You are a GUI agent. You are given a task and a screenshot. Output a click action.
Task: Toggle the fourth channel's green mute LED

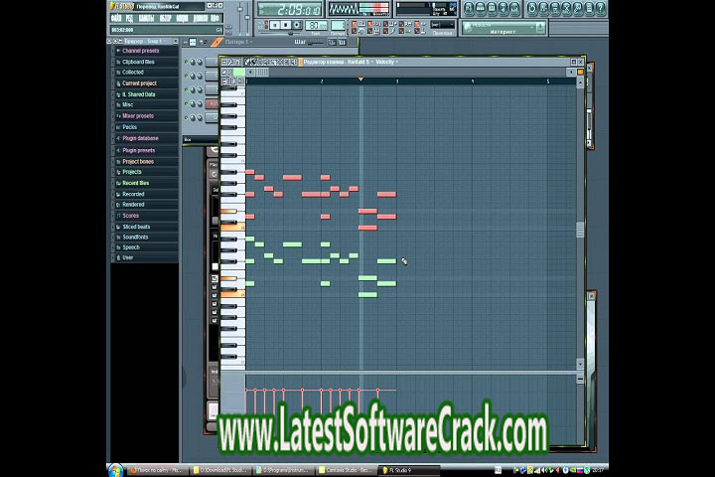coord(186,104)
